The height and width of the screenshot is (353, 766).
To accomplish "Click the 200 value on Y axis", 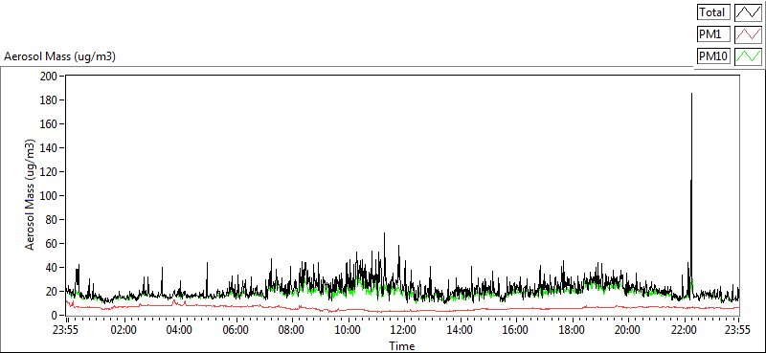I will coord(50,77).
